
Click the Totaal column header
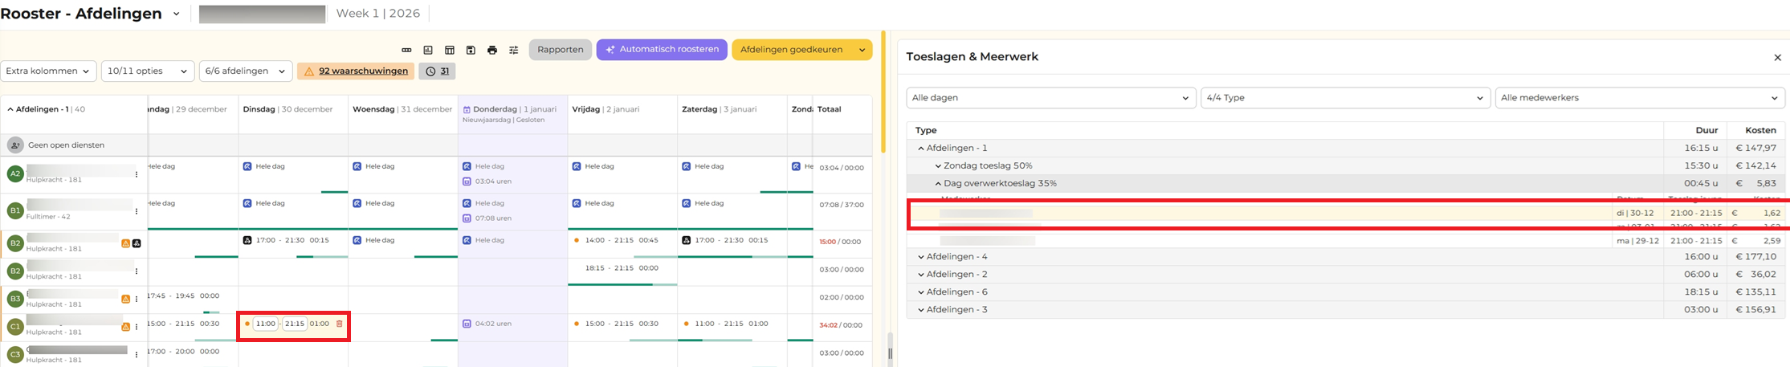[x=829, y=109]
